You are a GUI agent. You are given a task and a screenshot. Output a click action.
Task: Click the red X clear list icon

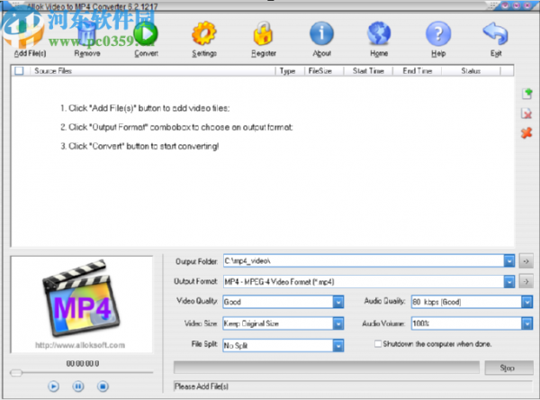pos(526,132)
